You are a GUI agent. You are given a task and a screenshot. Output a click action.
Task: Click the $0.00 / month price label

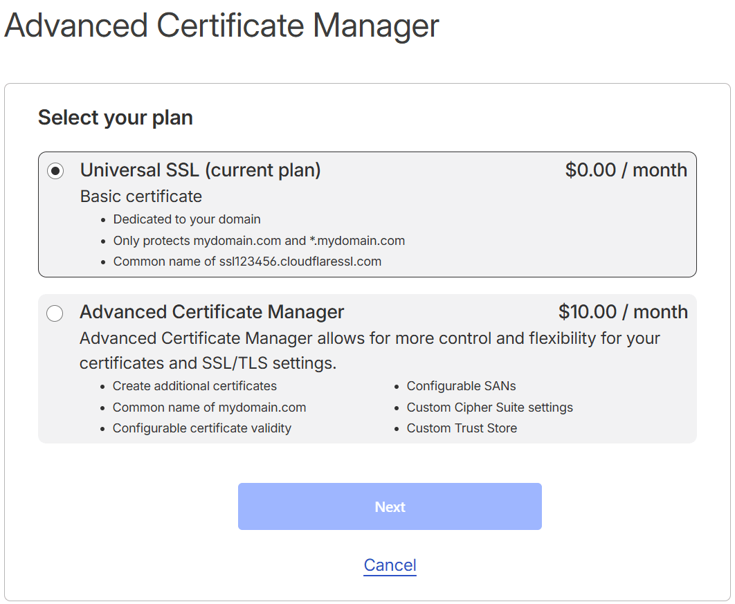point(626,170)
